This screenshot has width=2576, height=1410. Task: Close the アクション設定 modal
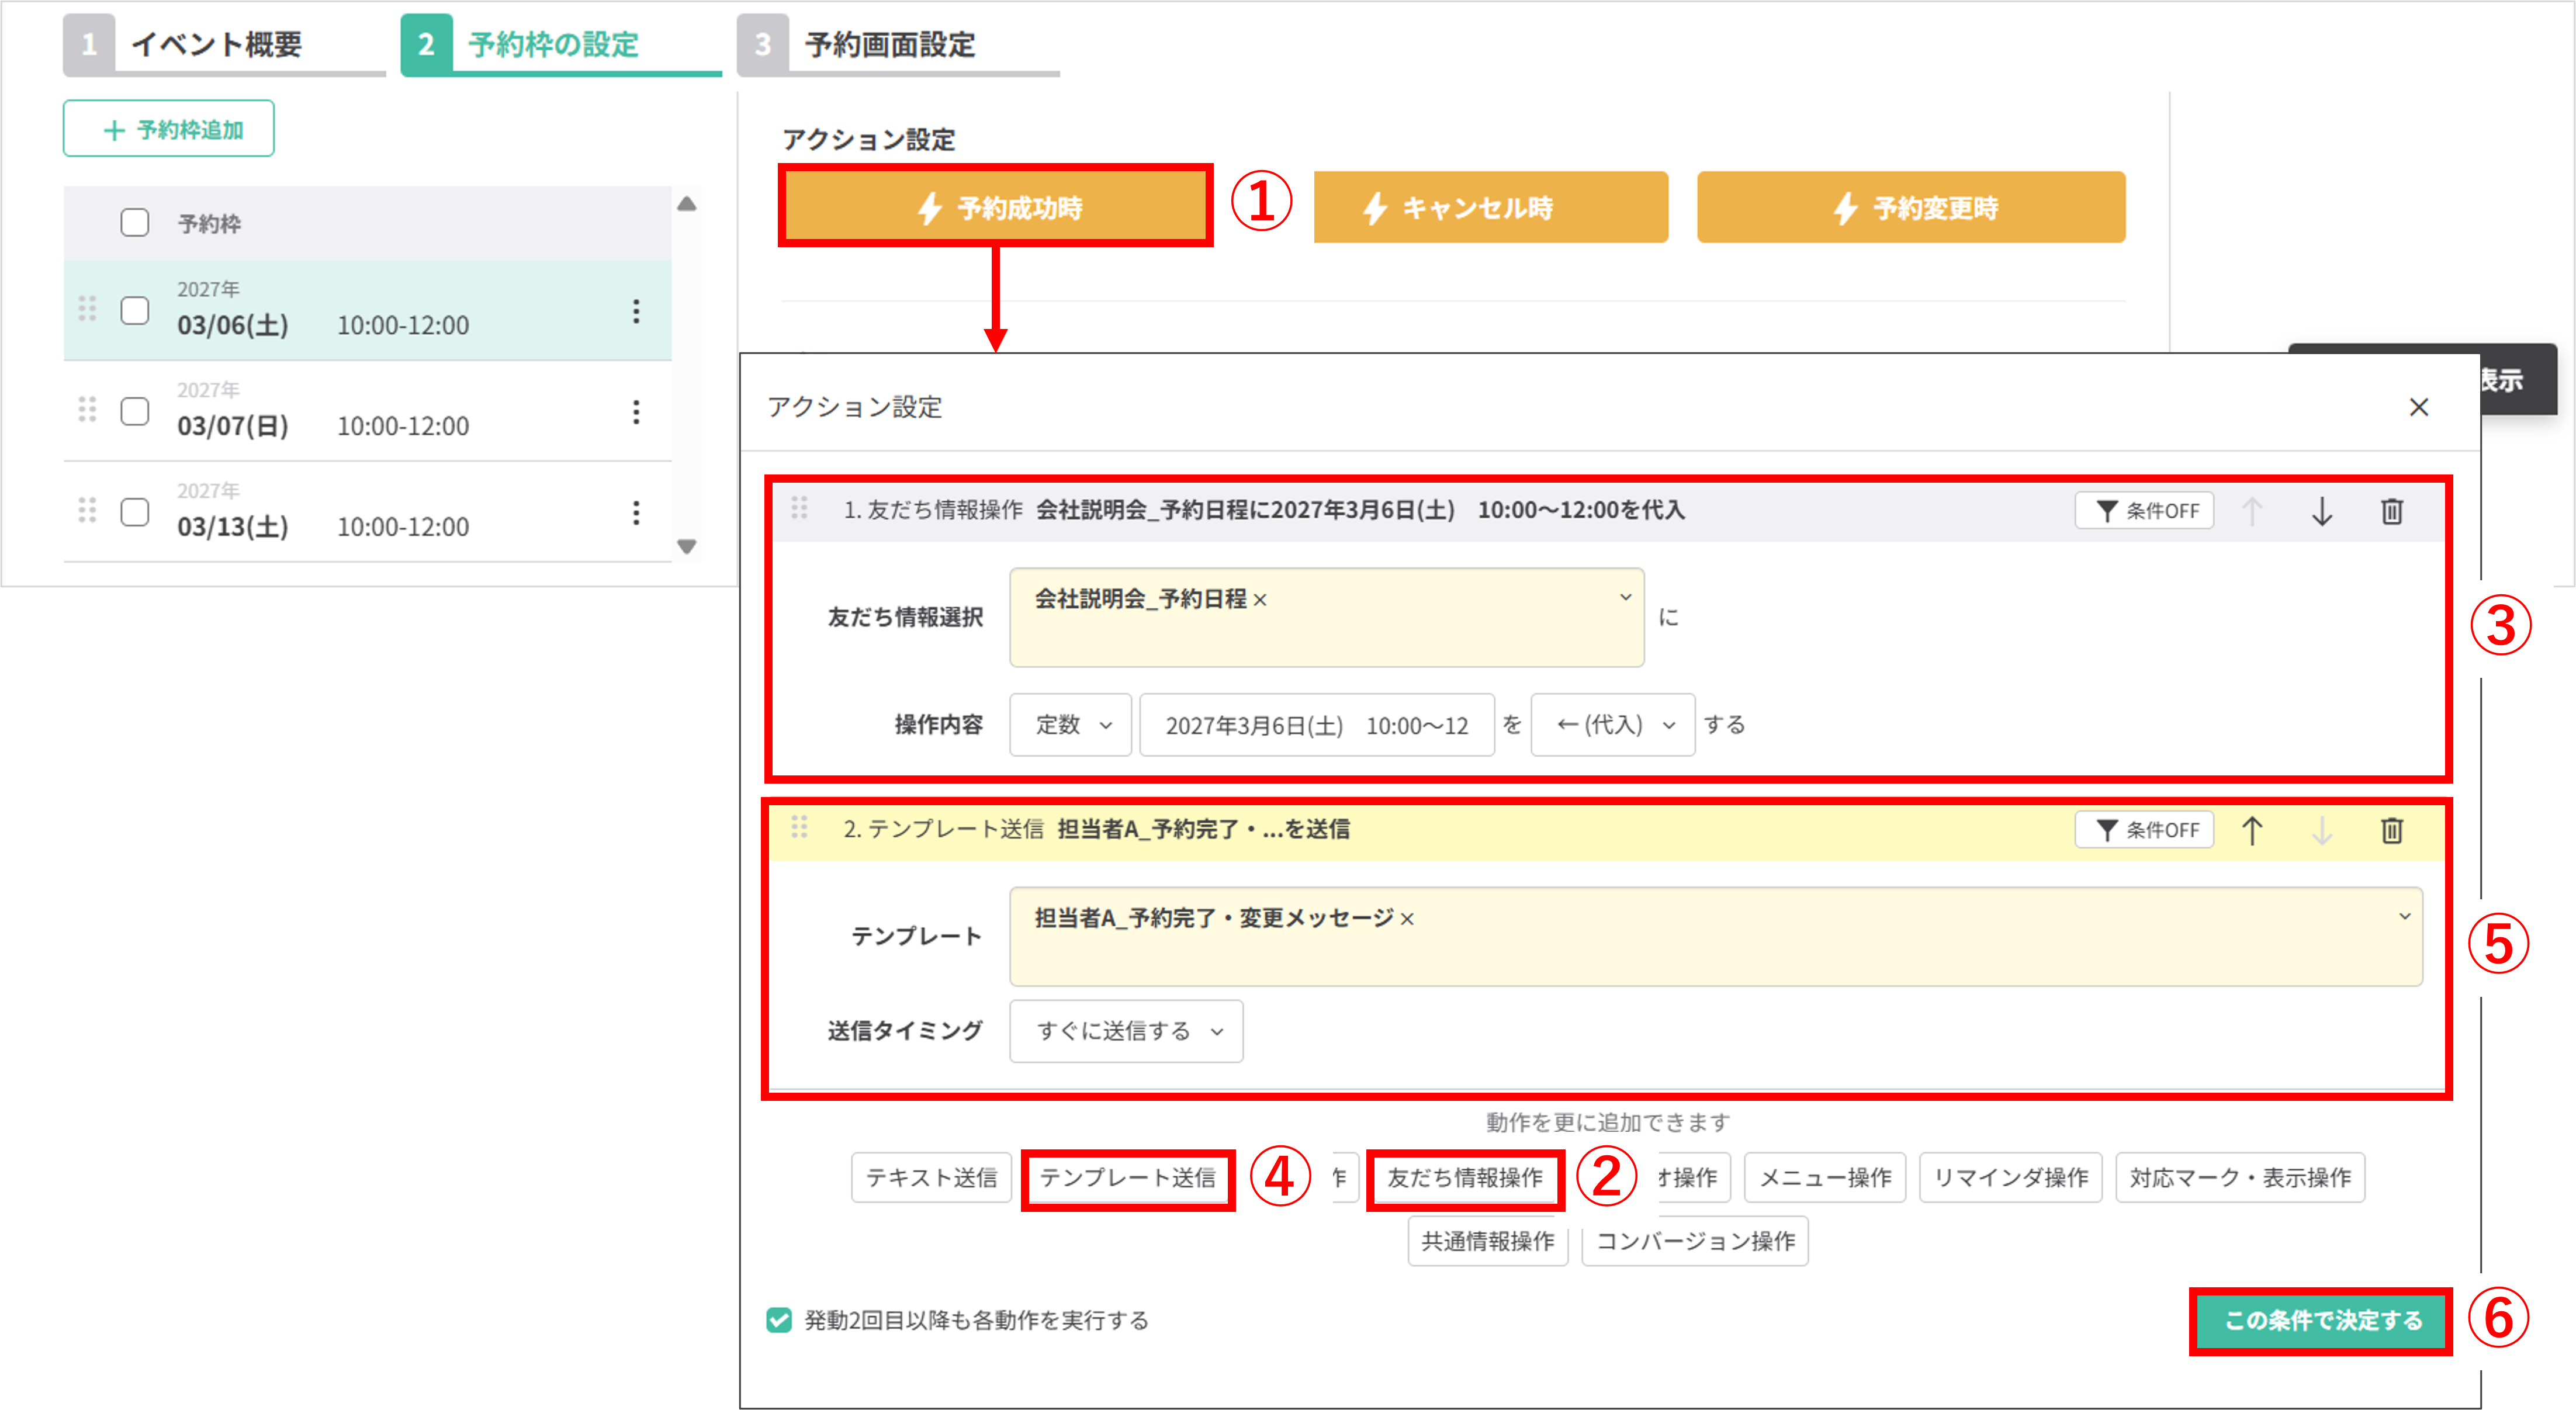(2419, 407)
